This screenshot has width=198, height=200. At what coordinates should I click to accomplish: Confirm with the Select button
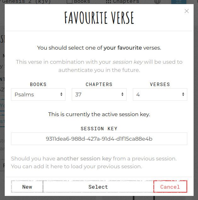[x=98, y=187]
